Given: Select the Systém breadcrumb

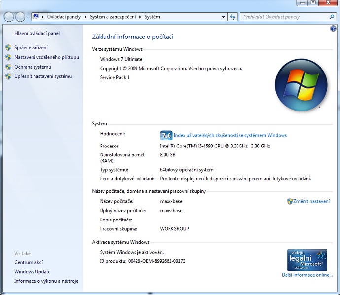Looking at the screenshot, I should click(x=152, y=17).
